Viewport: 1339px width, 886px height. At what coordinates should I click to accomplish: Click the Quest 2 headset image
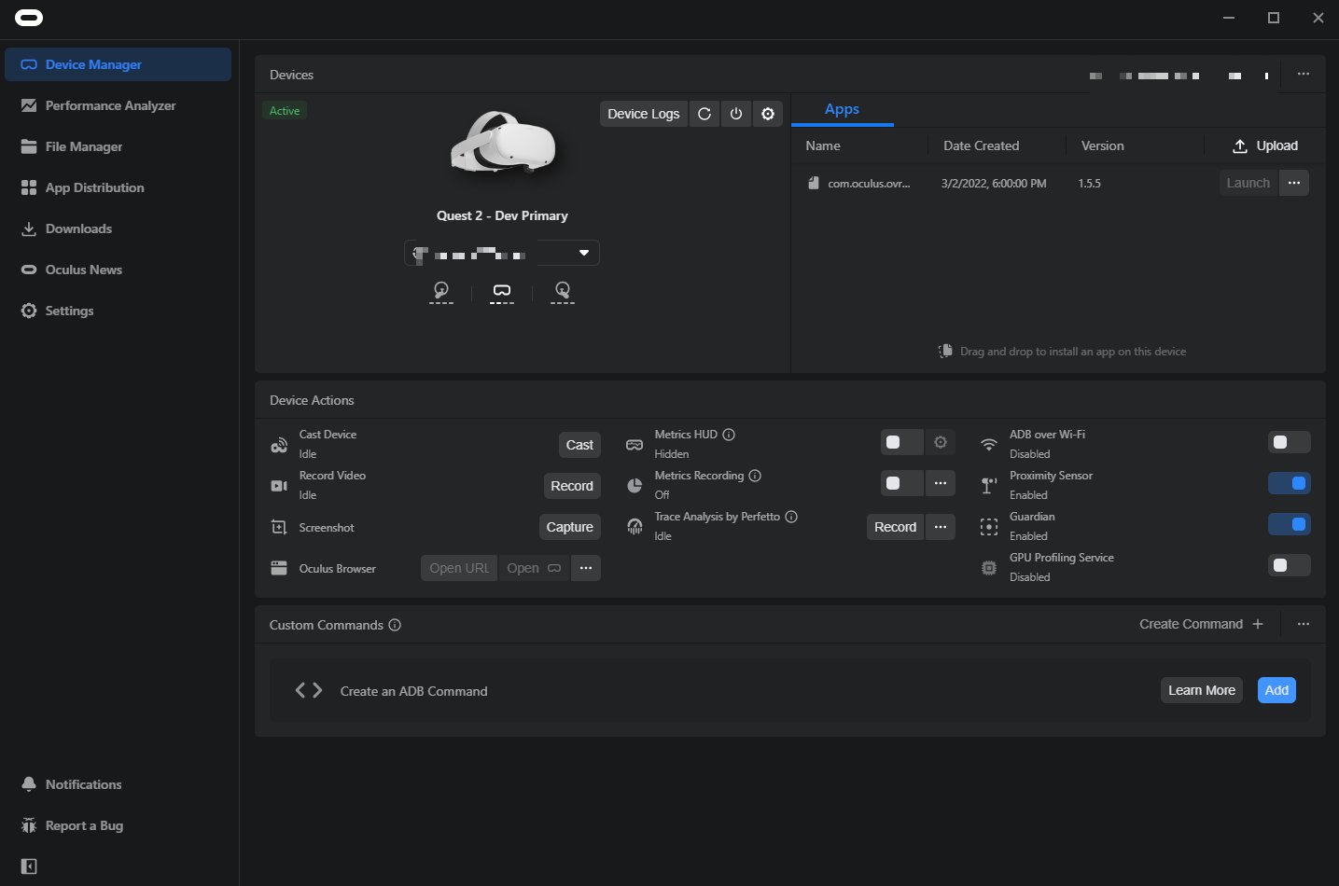[x=503, y=144]
